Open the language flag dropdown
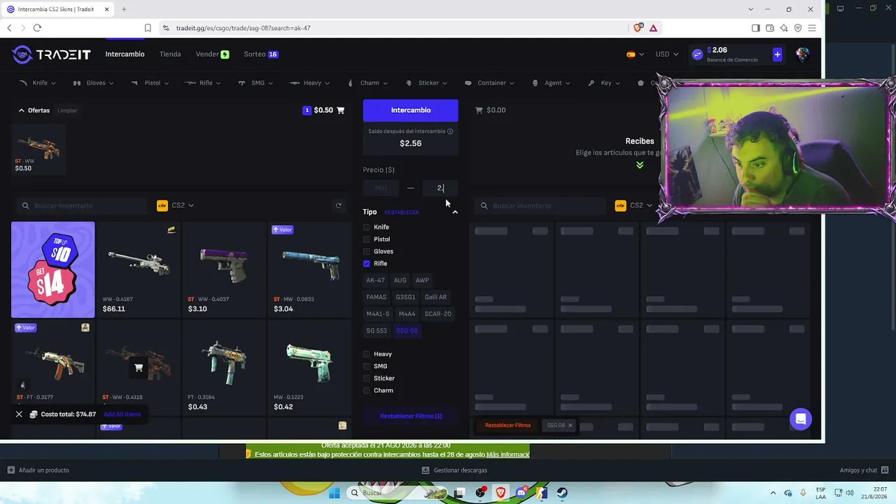896x504 pixels. point(636,54)
